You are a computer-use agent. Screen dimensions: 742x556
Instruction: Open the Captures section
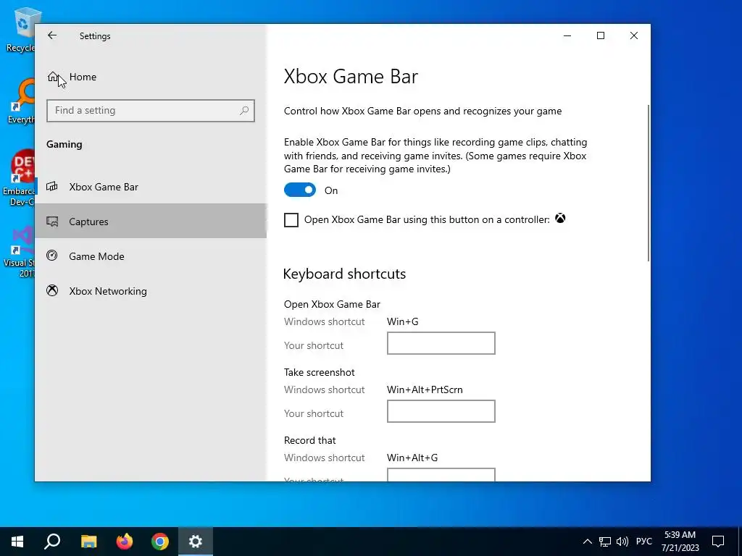click(x=151, y=222)
